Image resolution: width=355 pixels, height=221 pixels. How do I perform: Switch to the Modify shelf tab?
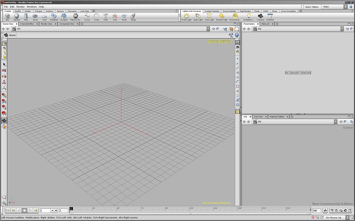(x=18, y=11)
